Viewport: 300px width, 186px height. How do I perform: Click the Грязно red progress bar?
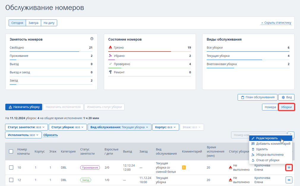pos(140,51)
